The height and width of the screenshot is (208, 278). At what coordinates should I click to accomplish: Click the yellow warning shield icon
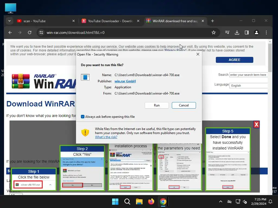pos(85,132)
